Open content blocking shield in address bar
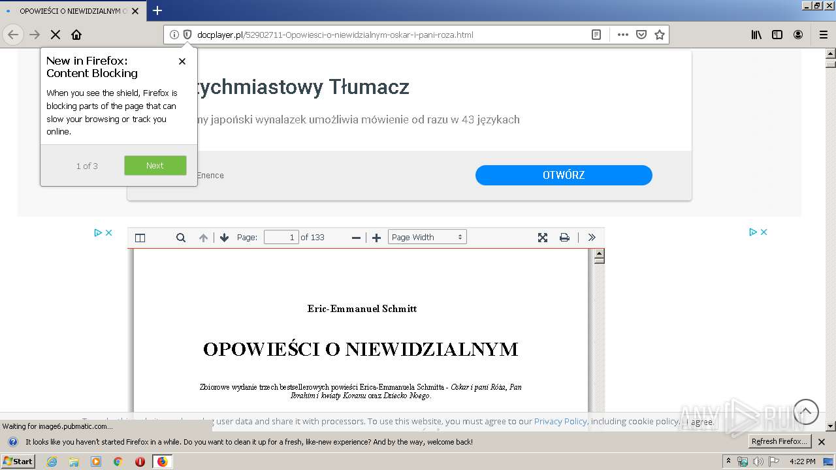This screenshot has width=836, height=470. click(187, 35)
